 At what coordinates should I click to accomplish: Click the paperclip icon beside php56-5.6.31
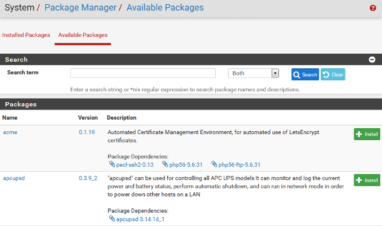[x=165, y=164]
